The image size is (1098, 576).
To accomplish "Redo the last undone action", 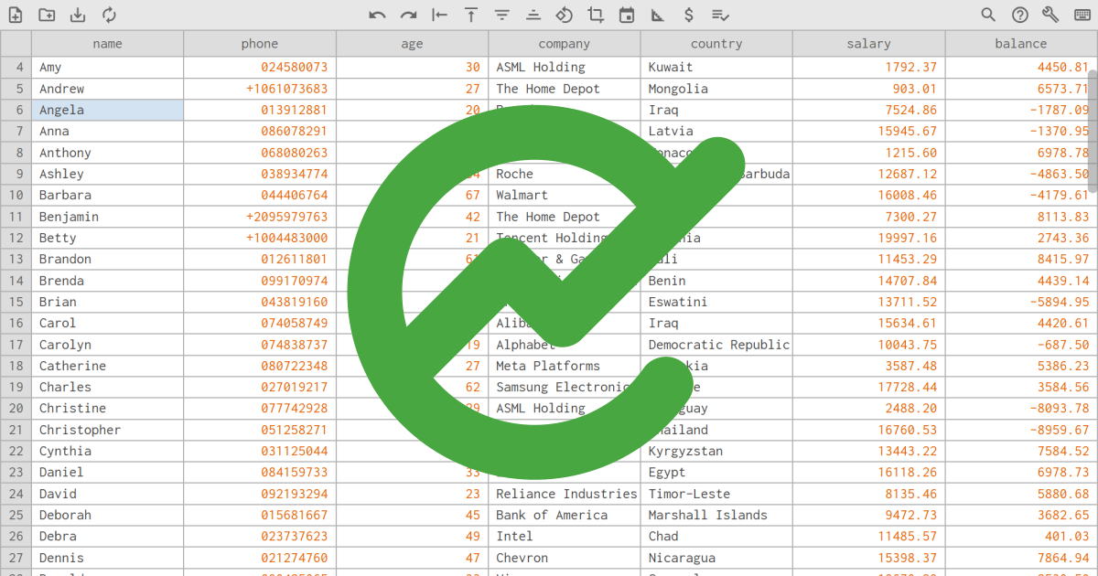I will coord(408,15).
